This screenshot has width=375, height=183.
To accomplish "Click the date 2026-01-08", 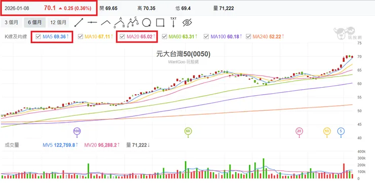I will tap(17, 9).
